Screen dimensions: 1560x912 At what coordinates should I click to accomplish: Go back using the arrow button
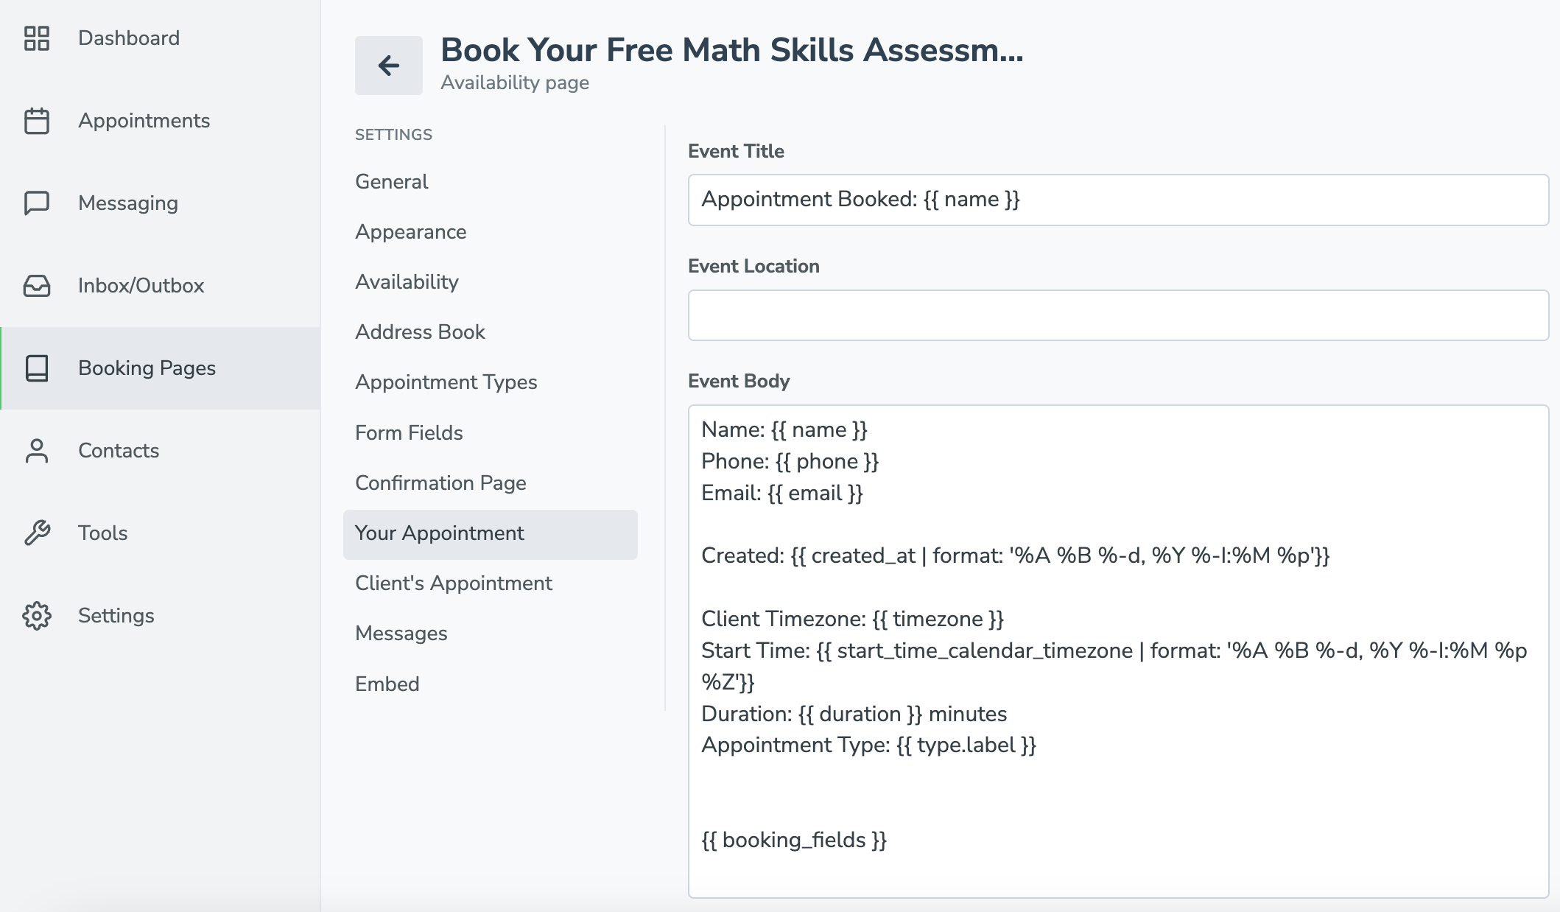[389, 66]
